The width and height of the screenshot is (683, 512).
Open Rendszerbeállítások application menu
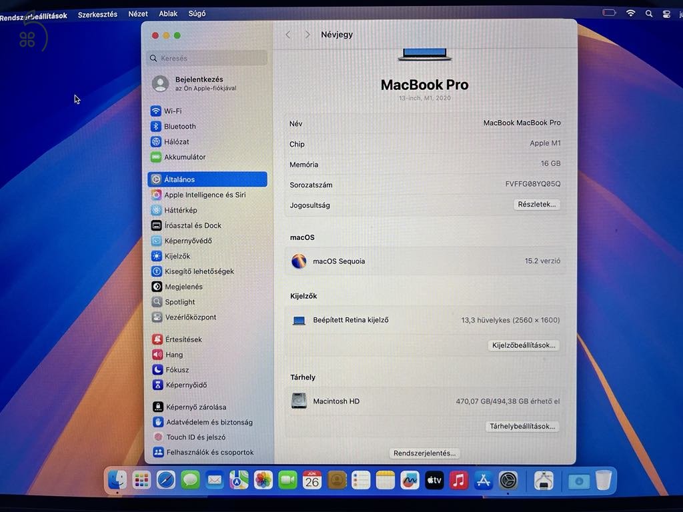click(x=33, y=16)
